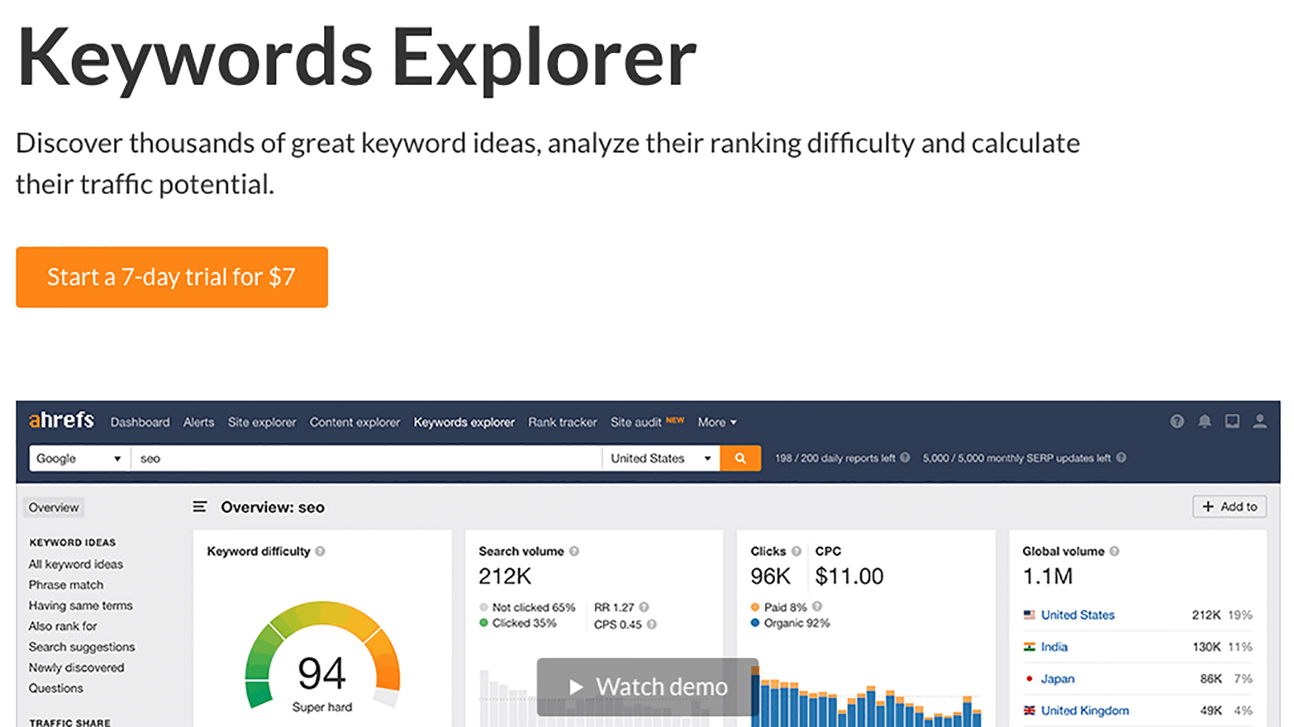Image resolution: width=1294 pixels, height=727 pixels.
Task: Expand the More menu in navigation
Action: click(x=717, y=422)
